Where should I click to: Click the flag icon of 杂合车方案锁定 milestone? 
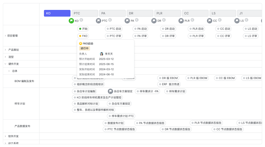tap(111, 91)
